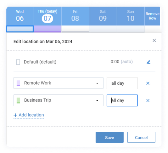The width and height of the screenshot is (168, 153).
Task: Click the Remove Row header button
Action: 153,16
